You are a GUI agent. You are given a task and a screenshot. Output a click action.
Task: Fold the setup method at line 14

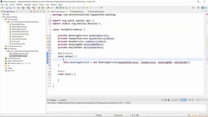(x=52, y=53)
